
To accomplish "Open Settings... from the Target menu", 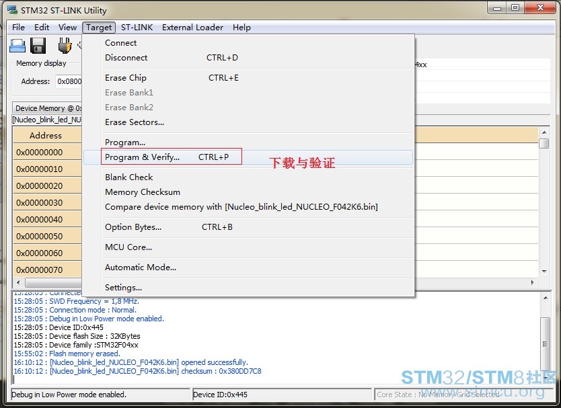I will [x=248, y=288].
